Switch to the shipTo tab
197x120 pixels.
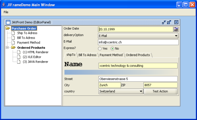coord(71,55)
